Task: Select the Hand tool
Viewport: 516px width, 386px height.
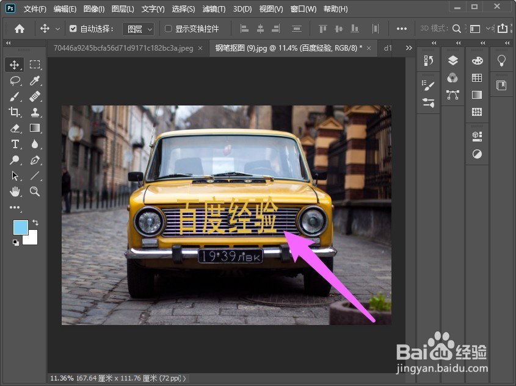Action: 15,191
